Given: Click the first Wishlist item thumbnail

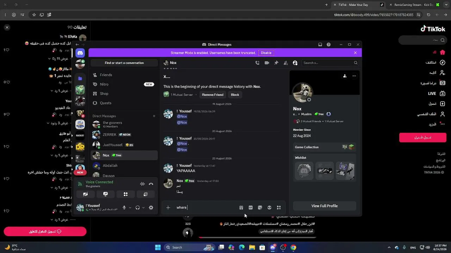Looking at the screenshot, I should tap(304, 171).
